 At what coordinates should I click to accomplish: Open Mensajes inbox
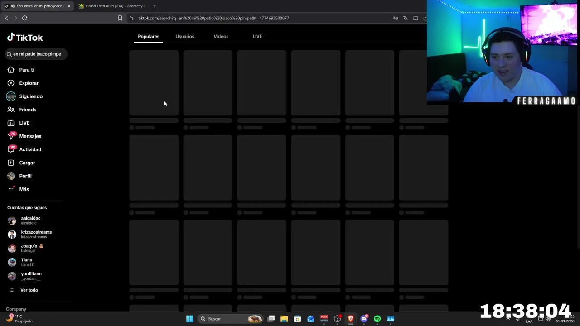24,136
